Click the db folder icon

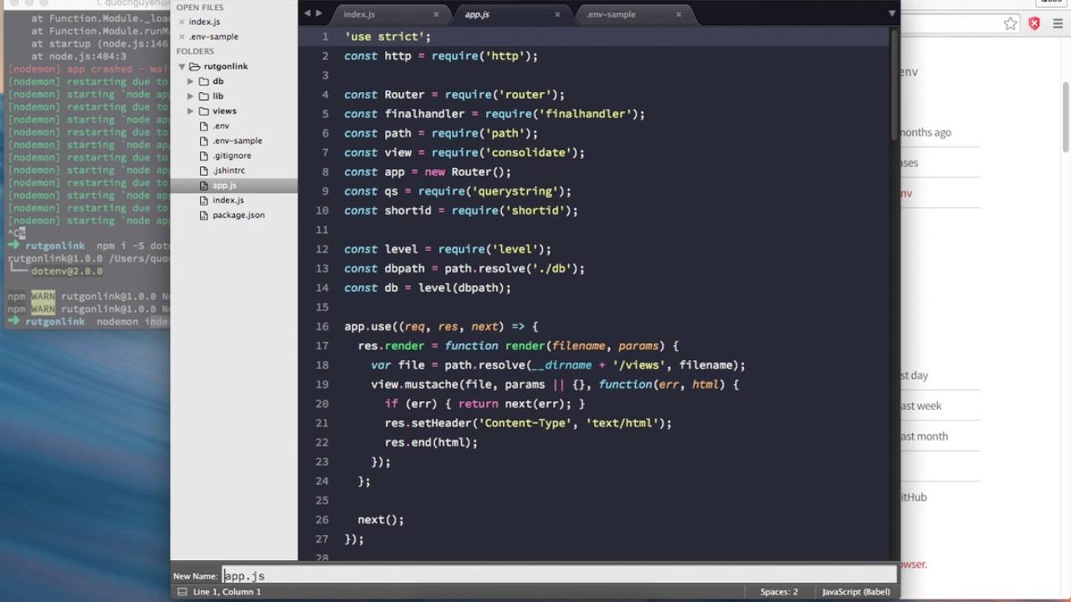pyautogui.click(x=203, y=81)
